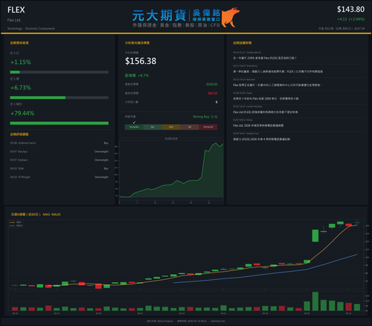Click the white checkmark above Strong Buy

pyautogui.click(x=134, y=123)
